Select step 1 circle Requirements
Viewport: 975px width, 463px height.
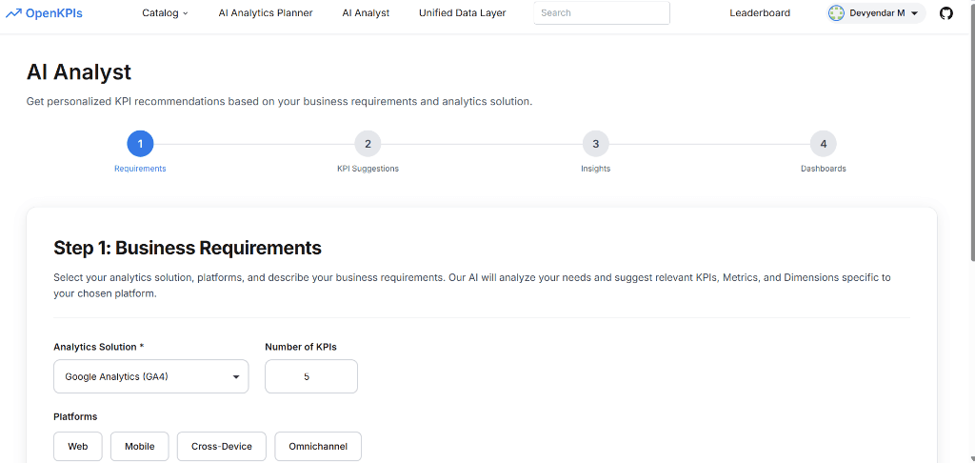pos(140,144)
